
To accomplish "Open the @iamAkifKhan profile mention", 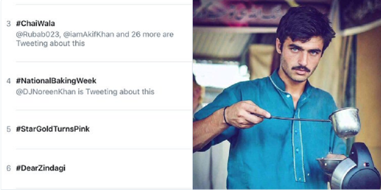I will pyautogui.click(x=88, y=35).
